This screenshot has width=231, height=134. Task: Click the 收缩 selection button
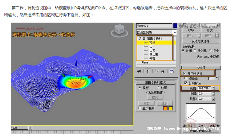191,30
